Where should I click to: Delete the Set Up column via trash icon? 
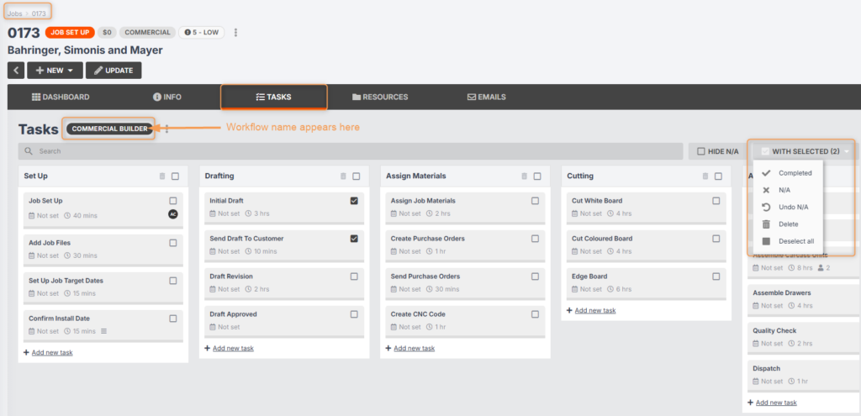162,176
